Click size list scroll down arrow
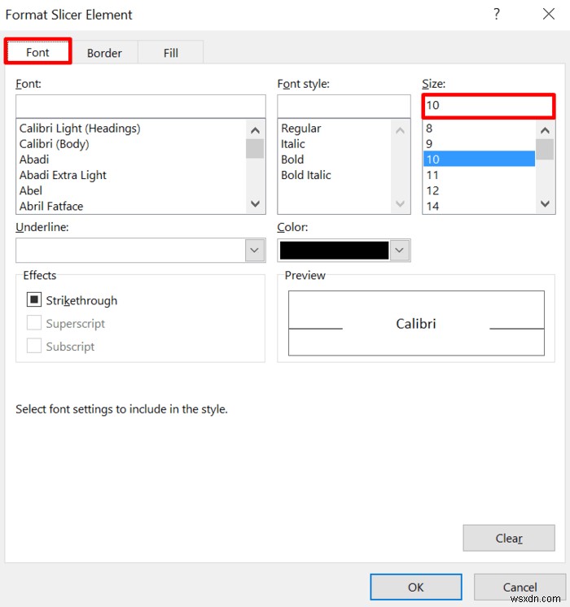This screenshot has width=570, height=607. (545, 203)
